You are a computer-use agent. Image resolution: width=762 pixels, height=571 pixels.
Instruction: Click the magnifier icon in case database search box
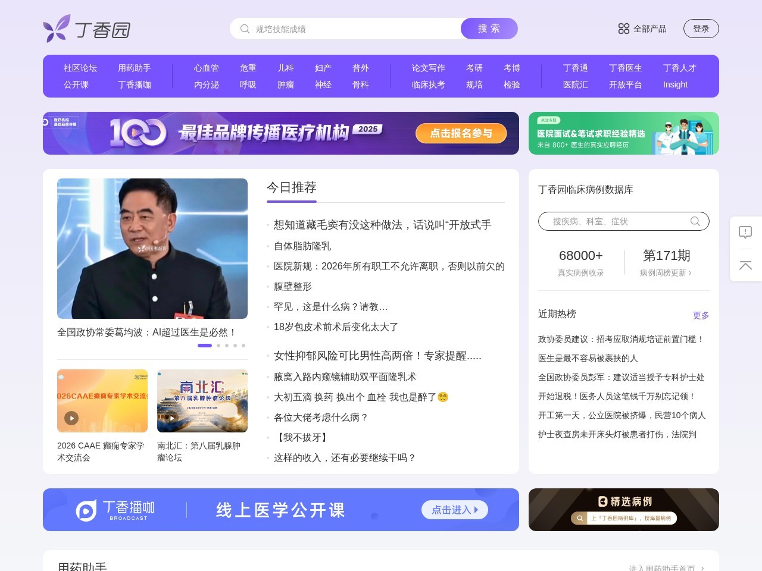[695, 221]
